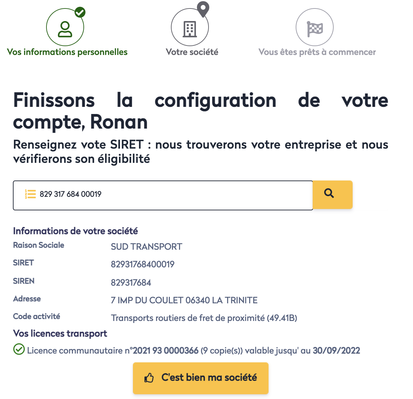Image resolution: width=413 pixels, height=399 pixels.
Task: Click the license number 2021 93 0000366
Action: (165, 350)
